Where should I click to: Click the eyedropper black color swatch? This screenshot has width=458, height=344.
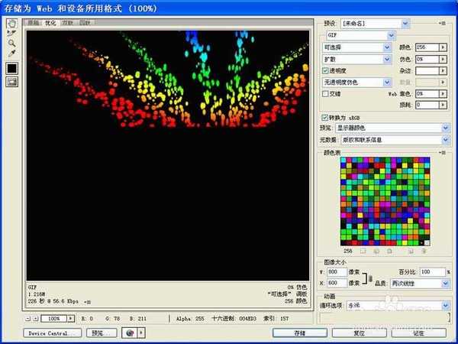click(x=12, y=68)
